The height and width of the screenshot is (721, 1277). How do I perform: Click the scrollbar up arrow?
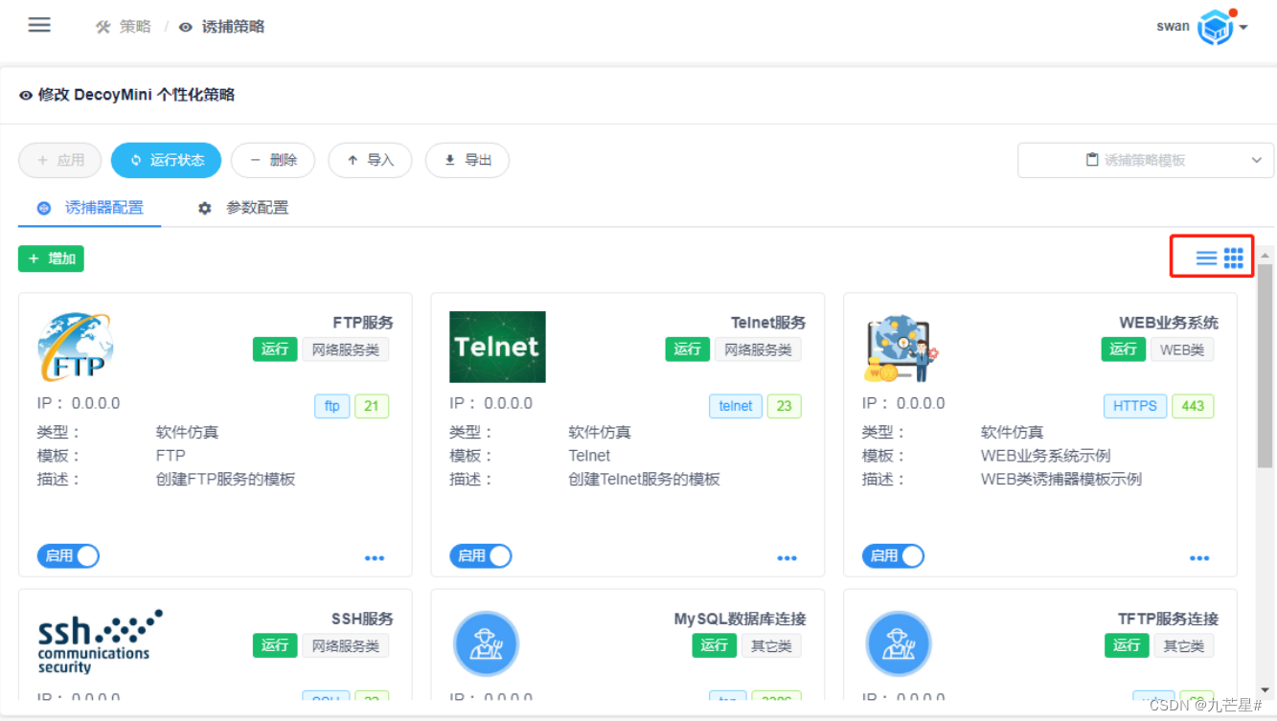[x=1266, y=255]
